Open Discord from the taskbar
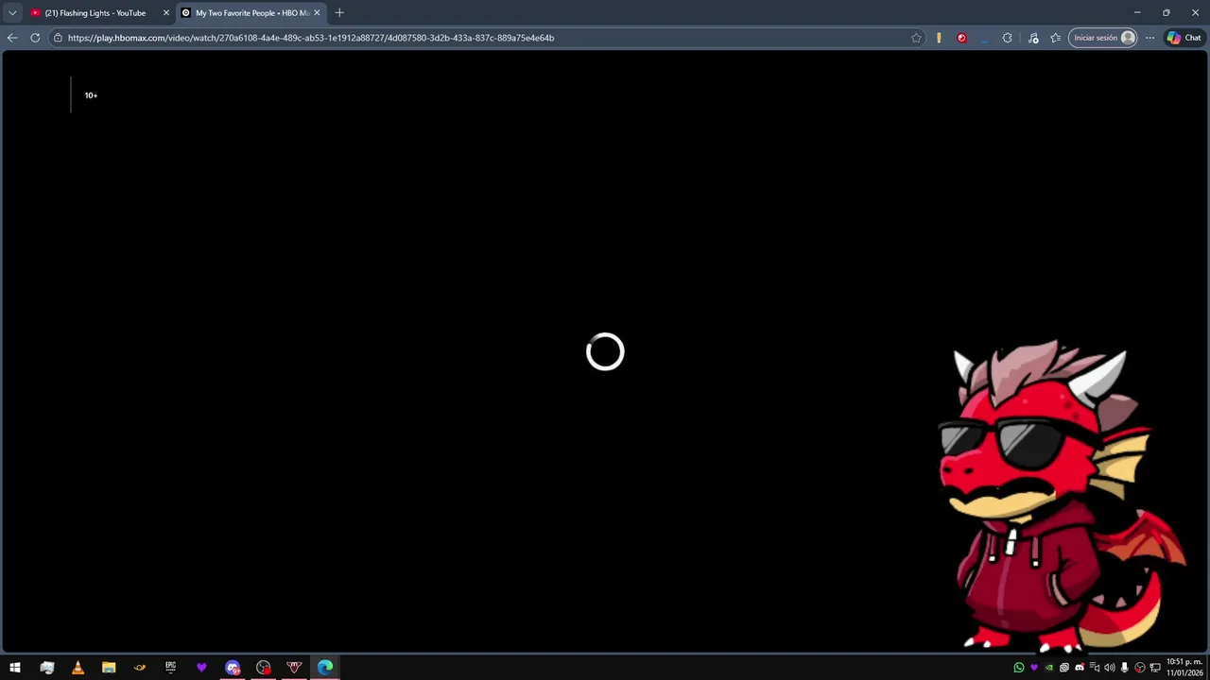Image resolution: width=1210 pixels, height=680 pixels. [233, 668]
